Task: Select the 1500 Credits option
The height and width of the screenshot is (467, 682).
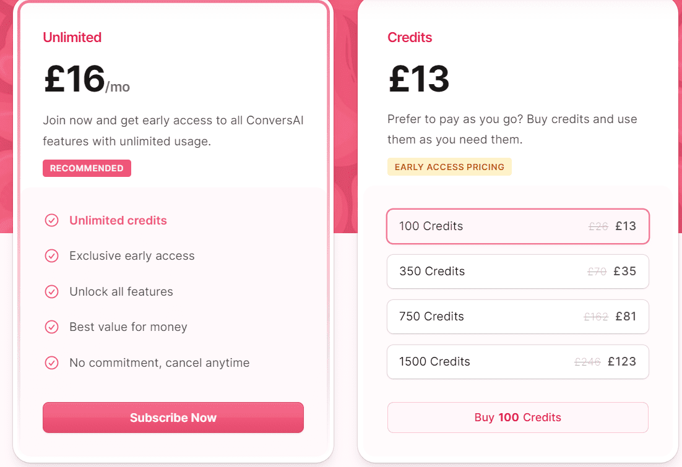Action: point(518,361)
